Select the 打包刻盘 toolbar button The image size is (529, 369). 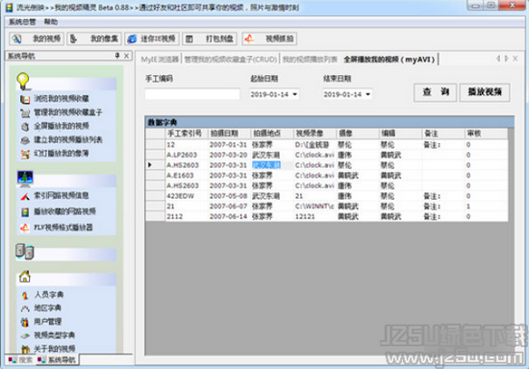click(x=210, y=38)
